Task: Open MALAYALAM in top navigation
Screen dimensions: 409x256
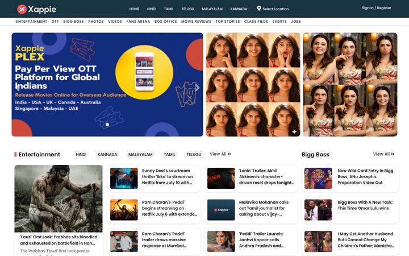Action: 212,9
